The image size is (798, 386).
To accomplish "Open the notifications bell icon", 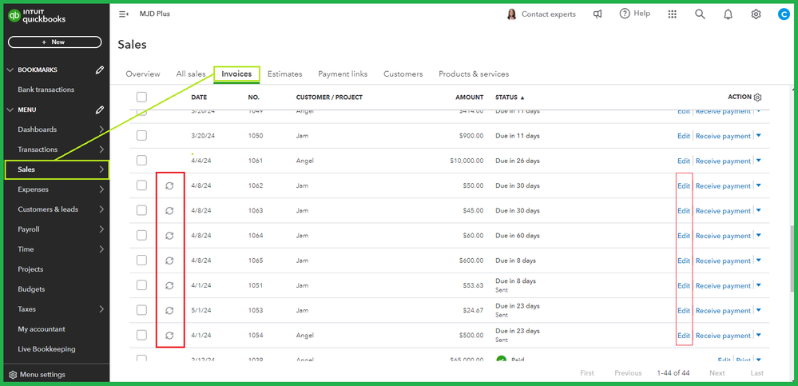I will (x=728, y=14).
